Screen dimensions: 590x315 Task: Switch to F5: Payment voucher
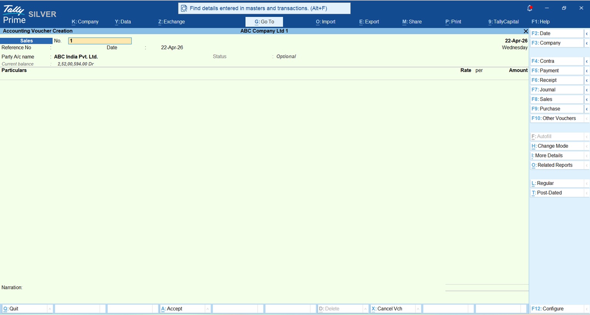pyautogui.click(x=557, y=71)
